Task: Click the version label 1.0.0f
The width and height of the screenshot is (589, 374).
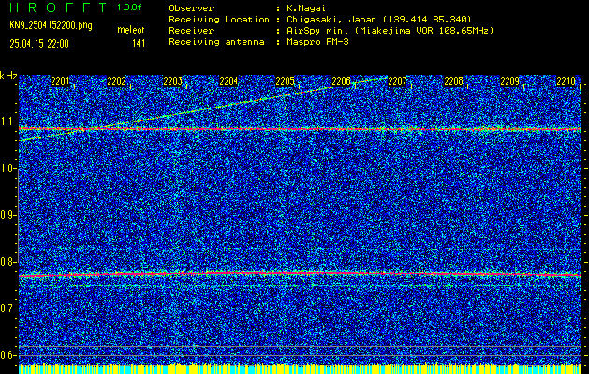Action: pos(129,7)
